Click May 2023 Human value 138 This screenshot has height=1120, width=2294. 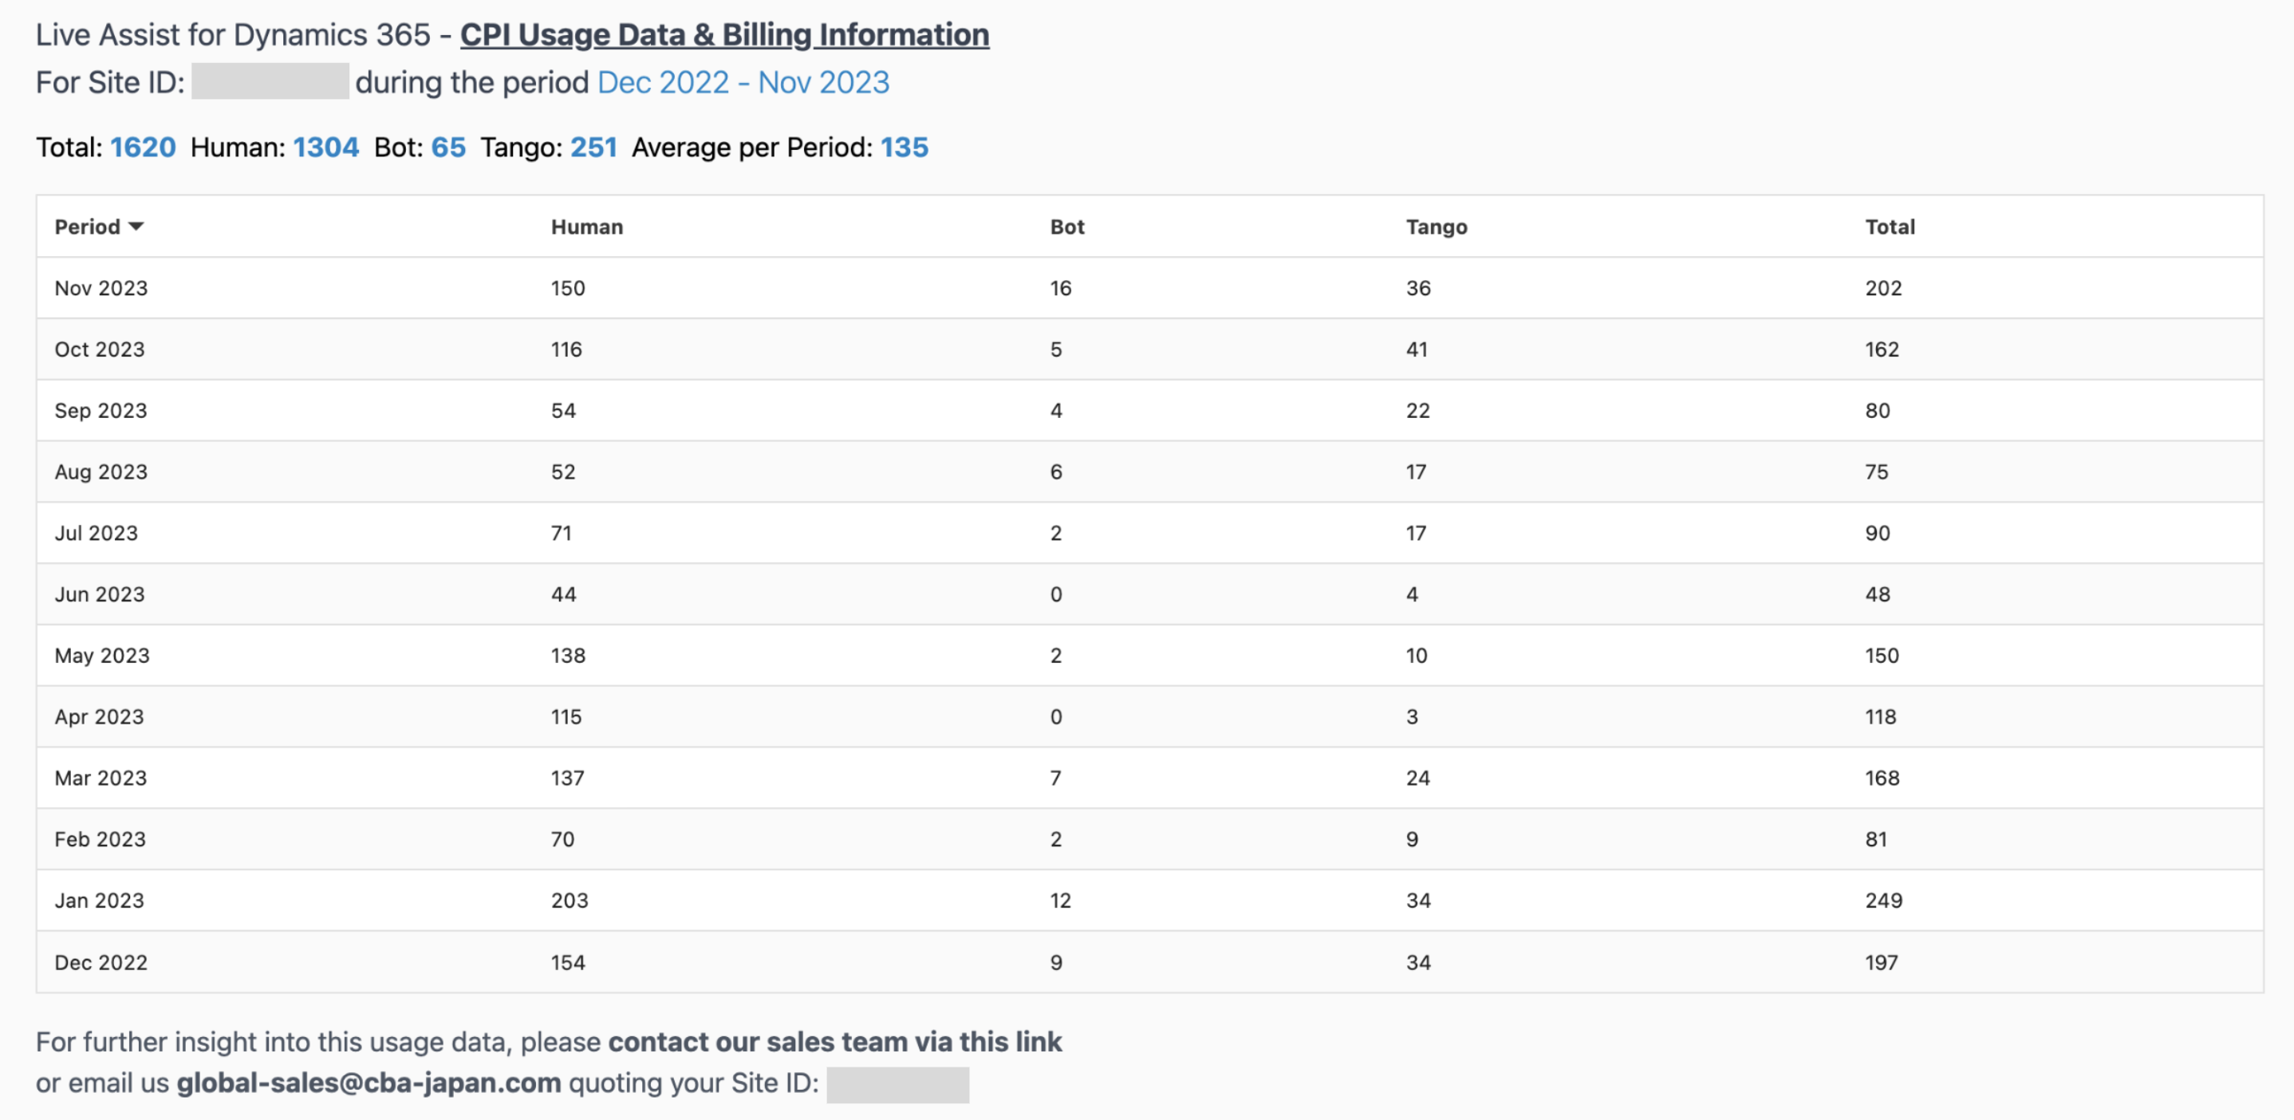[567, 655]
